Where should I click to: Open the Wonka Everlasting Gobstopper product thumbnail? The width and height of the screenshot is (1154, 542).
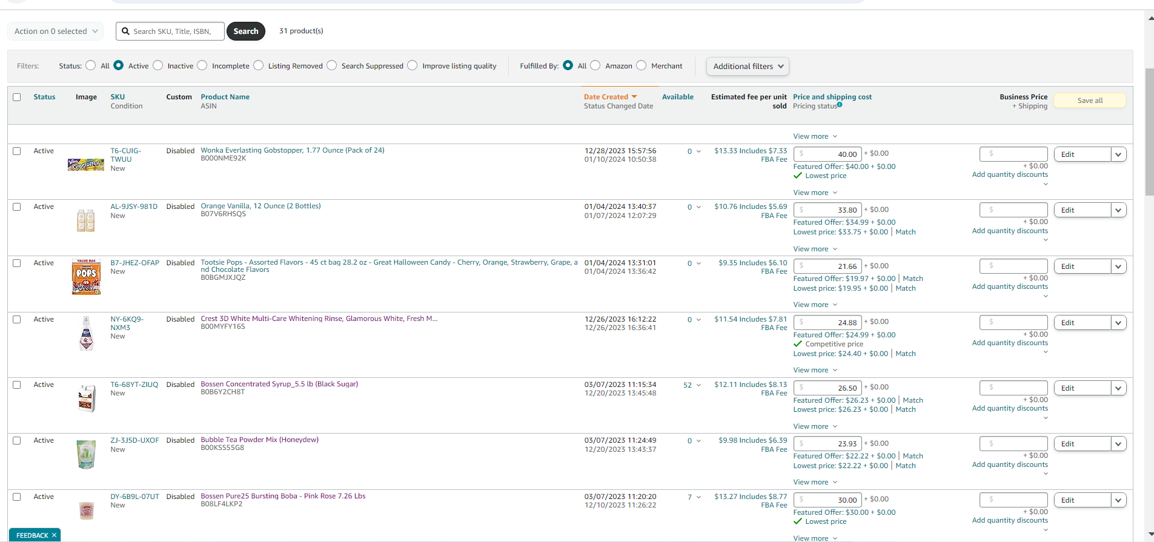86,165
